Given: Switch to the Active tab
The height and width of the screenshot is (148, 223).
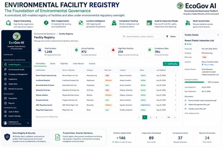Looking at the screenshot, I should 53,64.
